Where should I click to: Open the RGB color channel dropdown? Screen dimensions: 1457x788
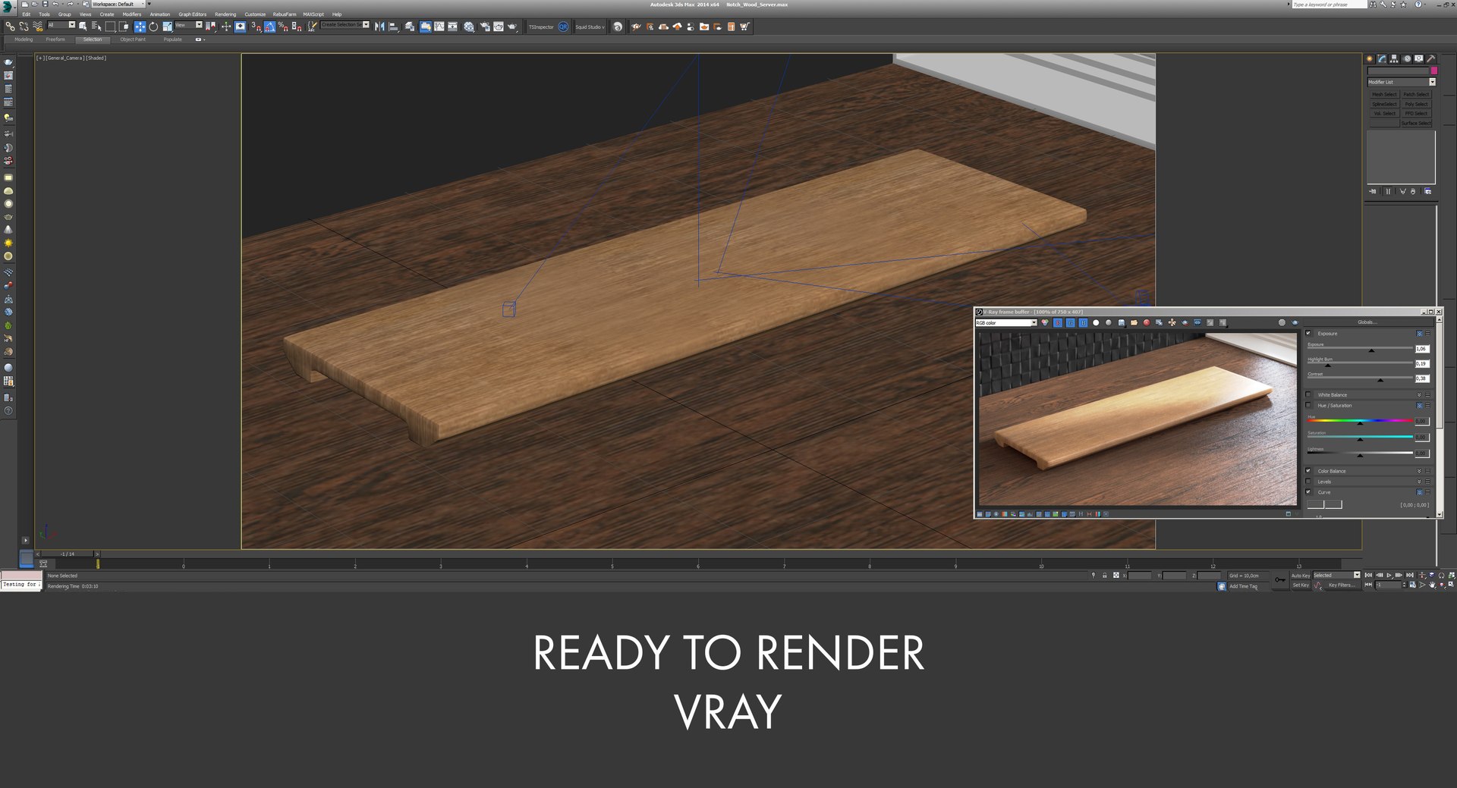pyautogui.click(x=1006, y=323)
